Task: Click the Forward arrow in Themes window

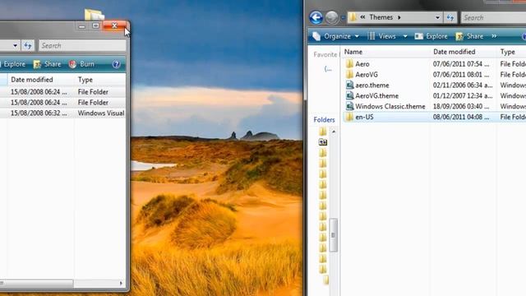Action: click(x=332, y=17)
